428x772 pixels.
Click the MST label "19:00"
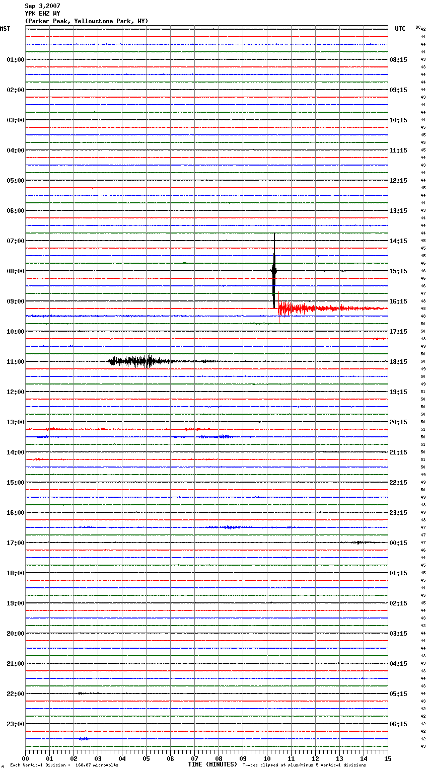pyautogui.click(x=16, y=603)
